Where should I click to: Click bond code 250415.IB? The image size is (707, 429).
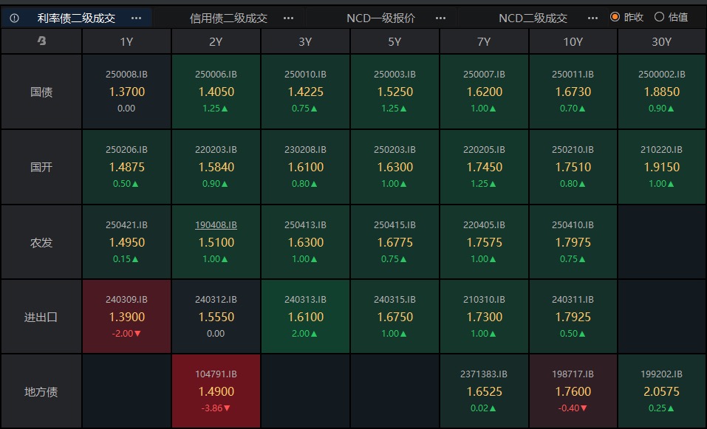tap(395, 225)
